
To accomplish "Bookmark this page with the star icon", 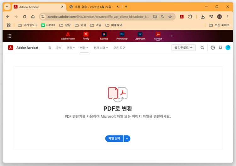I will pyautogui.click(x=170, y=17).
